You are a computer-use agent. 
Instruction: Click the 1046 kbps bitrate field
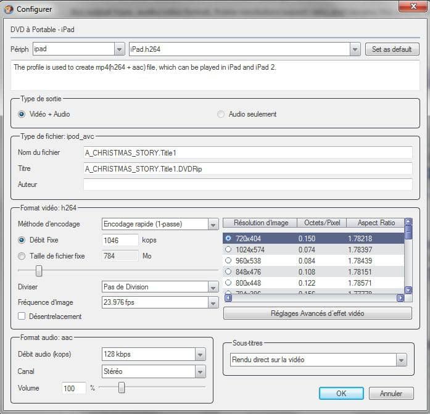(x=120, y=240)
